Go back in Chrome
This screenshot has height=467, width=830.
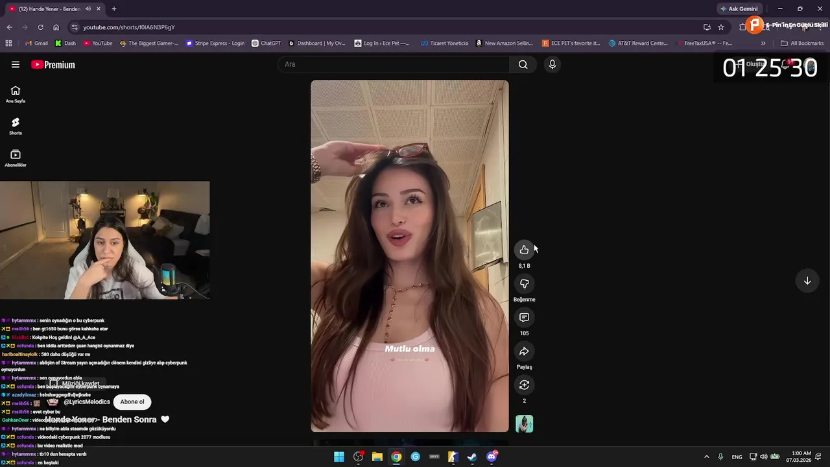(x=9, y=27)
